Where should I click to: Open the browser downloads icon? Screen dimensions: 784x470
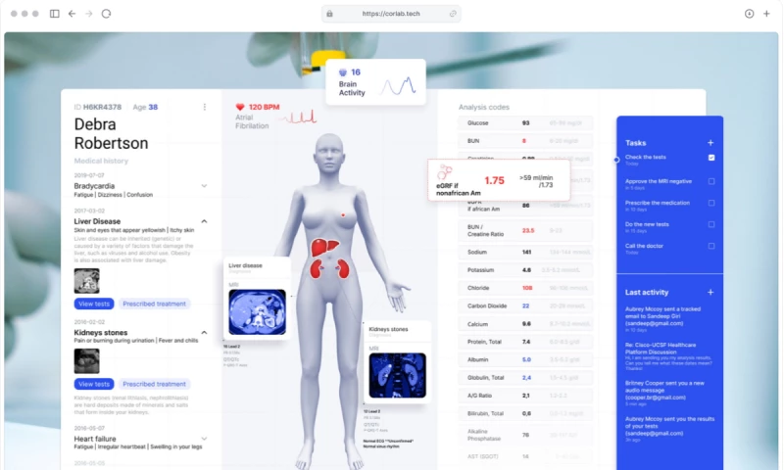749,14
